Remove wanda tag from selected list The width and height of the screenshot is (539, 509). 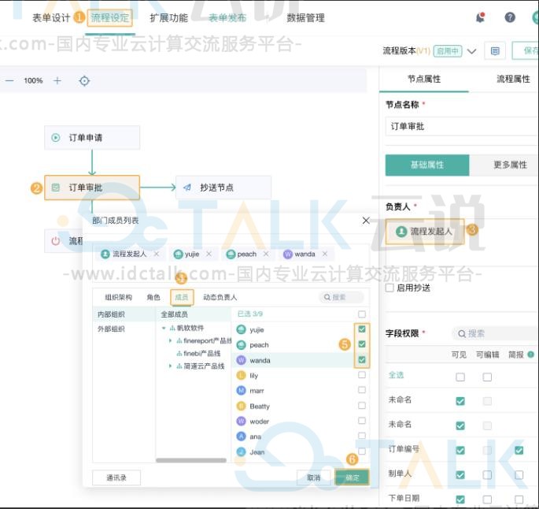click(325, 254)
